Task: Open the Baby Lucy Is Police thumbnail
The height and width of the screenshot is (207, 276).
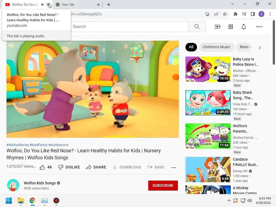Action: (208, 69)
